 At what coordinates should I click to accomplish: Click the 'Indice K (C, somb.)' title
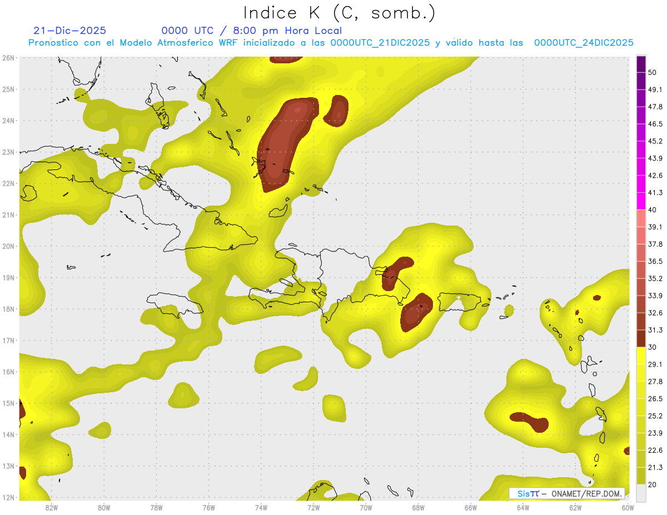340,13
